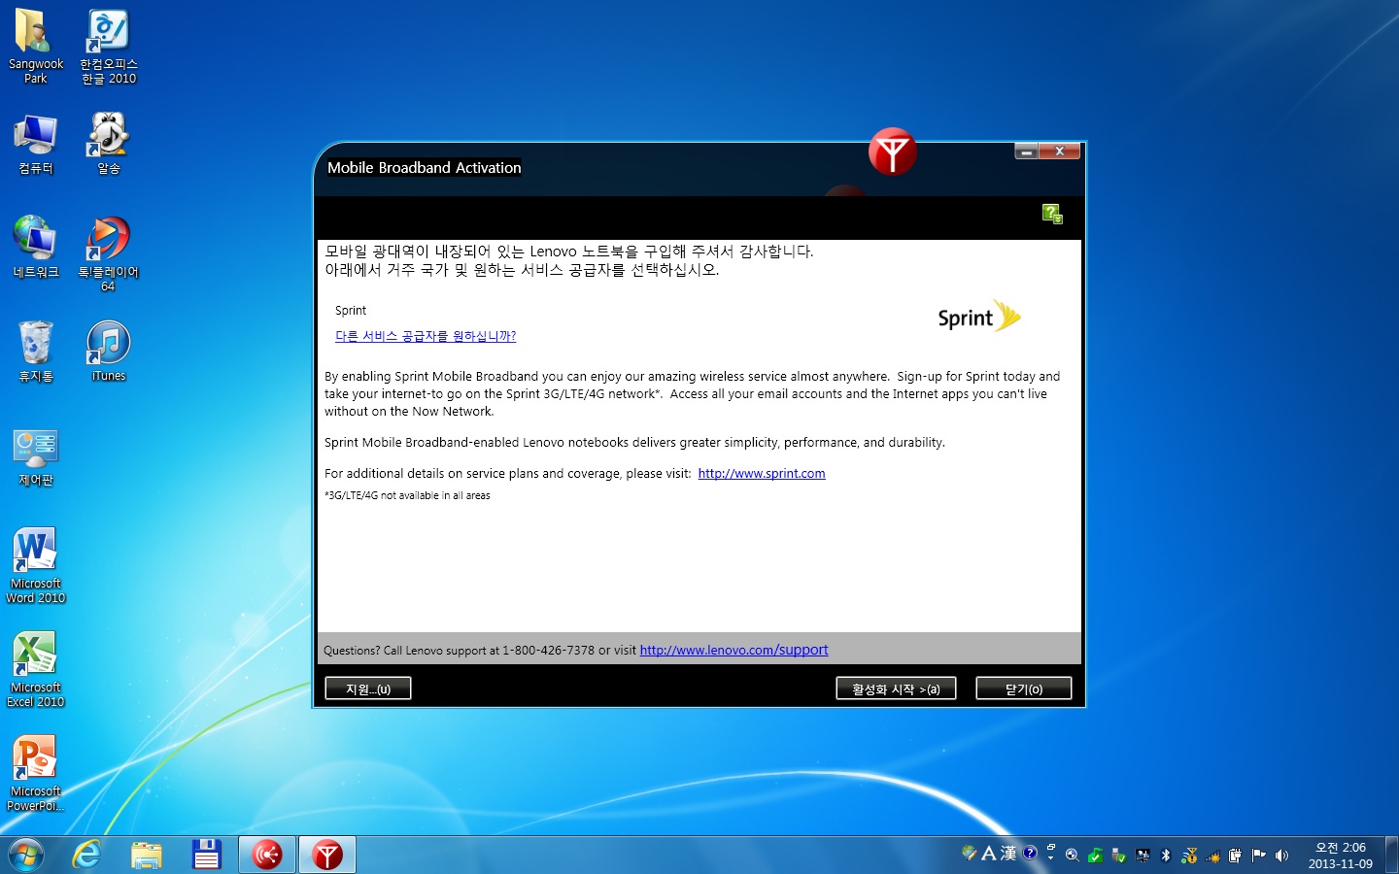The width and height of the screenshot is (1399, 874).
Task: Click the volume speaker tray icon
Action: click(1281, 856)
